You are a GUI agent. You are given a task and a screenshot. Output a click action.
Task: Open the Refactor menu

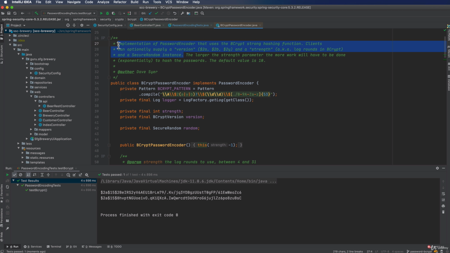(120, 2)
